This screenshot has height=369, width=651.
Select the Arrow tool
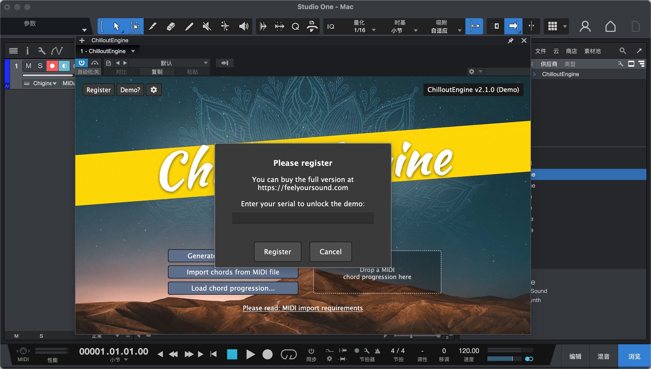(x=116, y=26)
